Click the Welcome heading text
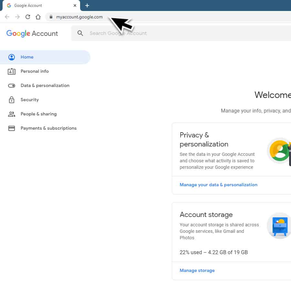This screenshot has width=291, height=281. 273,95
